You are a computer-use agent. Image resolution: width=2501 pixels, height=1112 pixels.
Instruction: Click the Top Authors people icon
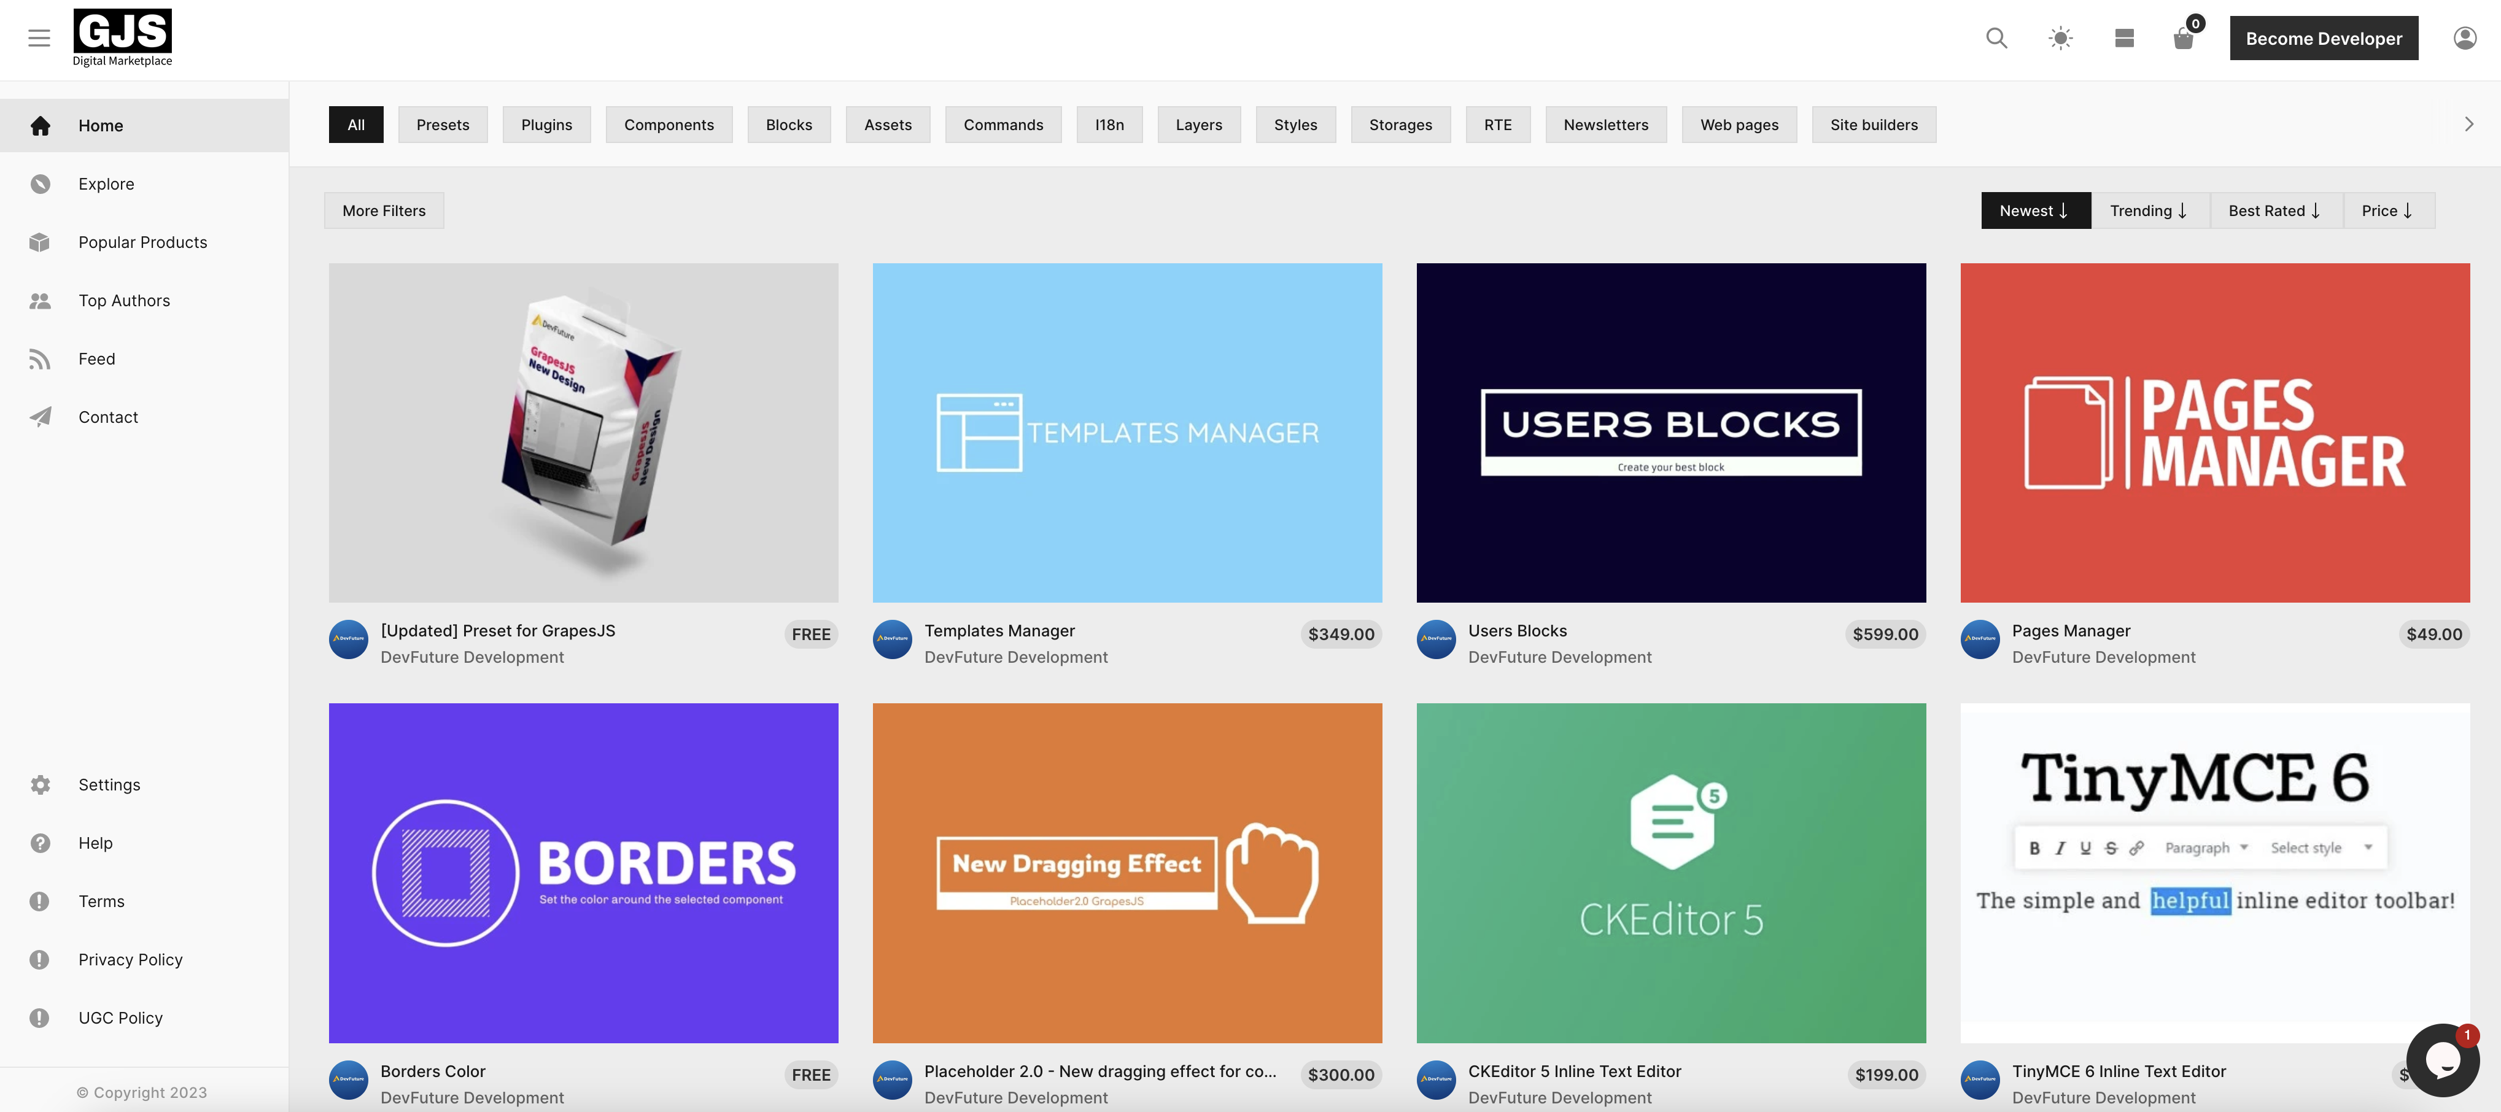click(x=40, y=301)
